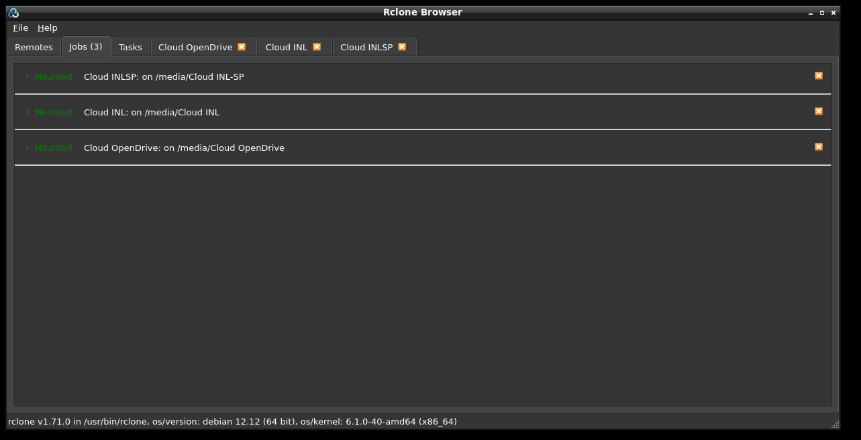Maximize the Rclone Browser window
Image resolution: width=861 pixels, height=440 pixels.
[x=822, y=13]
